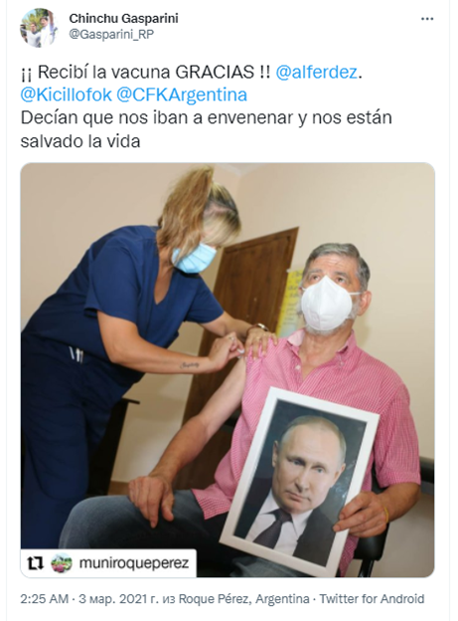This screenshot has width=458, height=621.
Task: Visit the @CFKArgentina mention
Action: [182, 95]
